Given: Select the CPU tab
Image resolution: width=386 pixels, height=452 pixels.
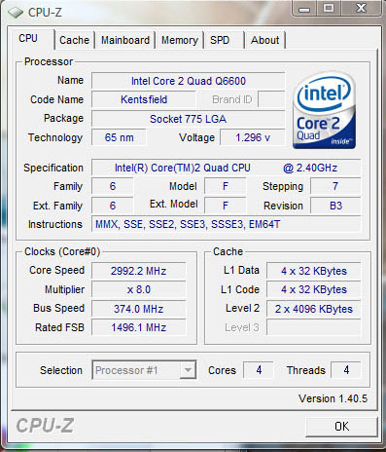Looking at the screenshot, I should pos(28,38).
